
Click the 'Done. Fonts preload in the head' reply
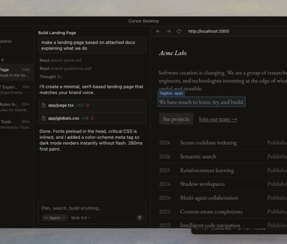click(91, 140)
